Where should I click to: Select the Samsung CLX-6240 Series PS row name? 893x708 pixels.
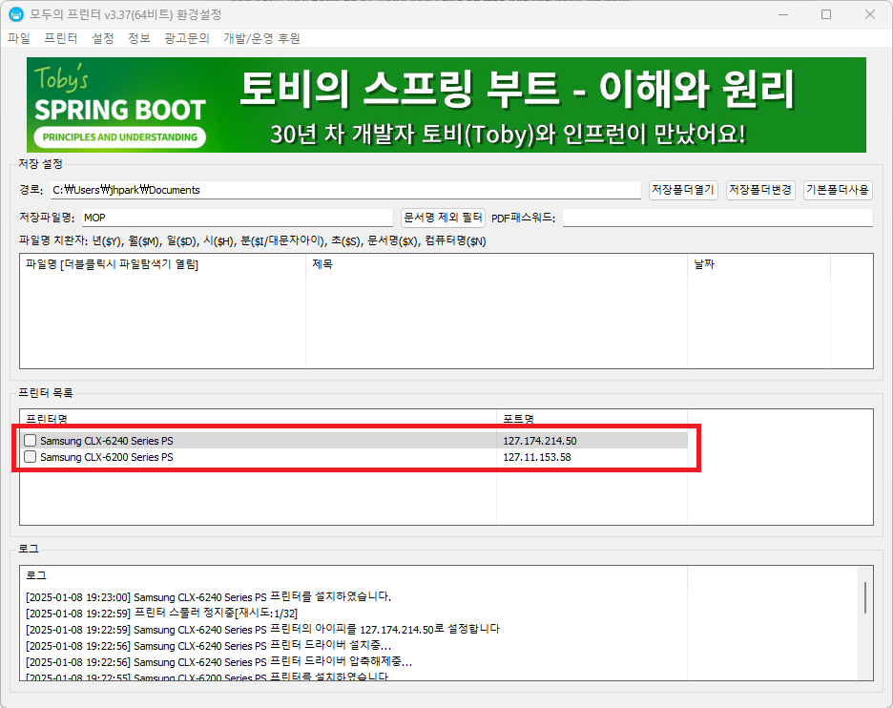click(107, 441)
